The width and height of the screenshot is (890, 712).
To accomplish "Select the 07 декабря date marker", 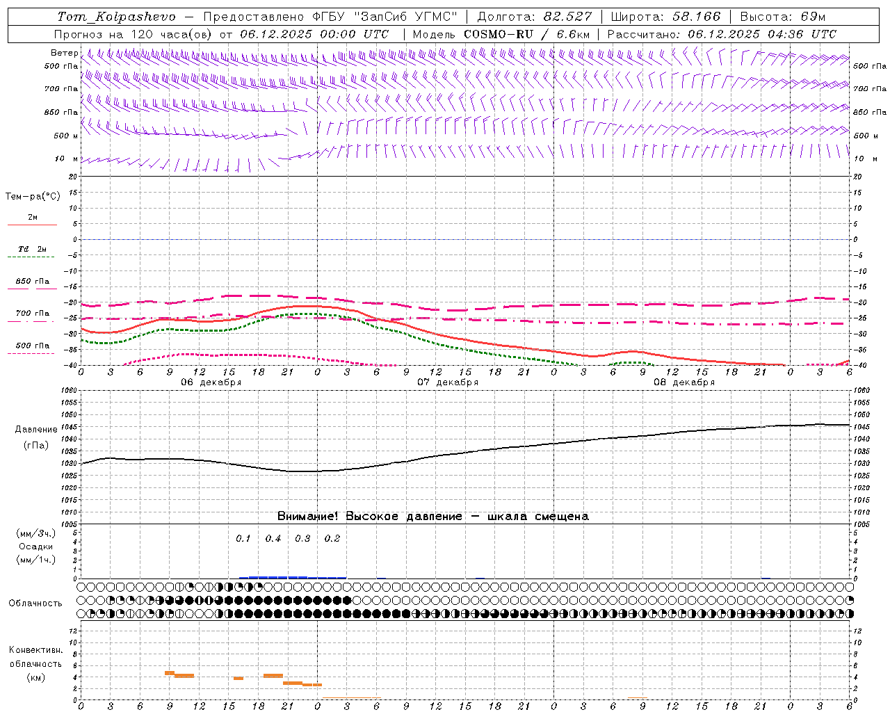I will pos(448,382).
